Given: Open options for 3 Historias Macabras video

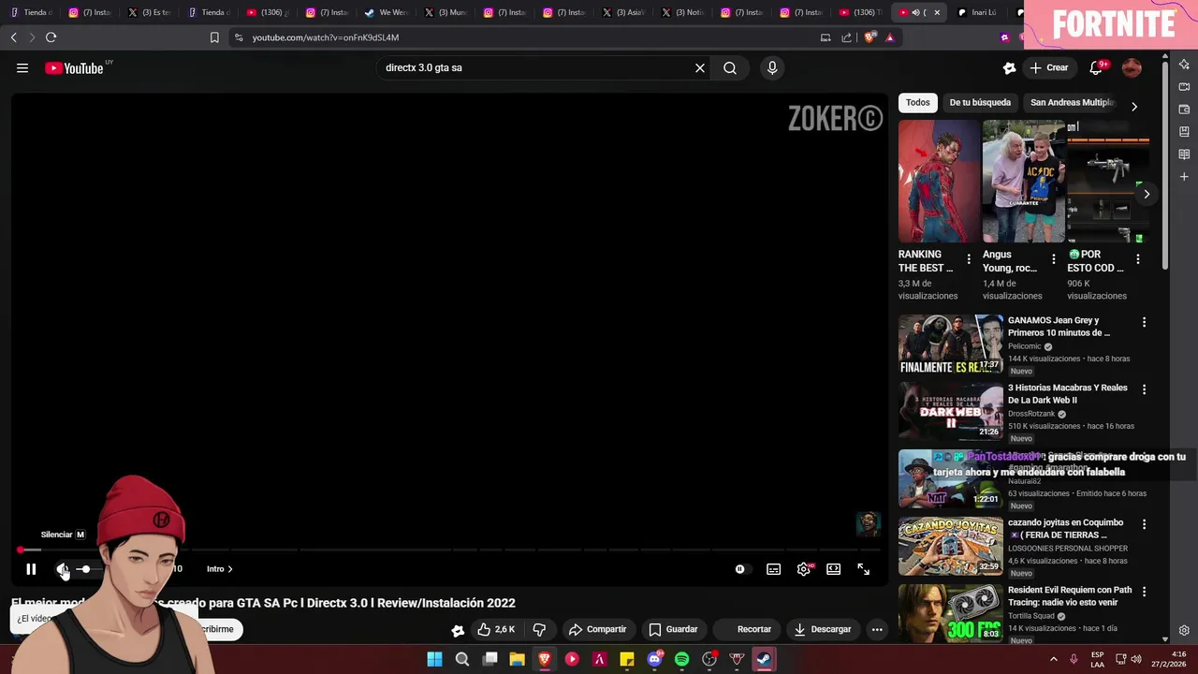Looking at the screenshot, I should tap(1144, 389).
